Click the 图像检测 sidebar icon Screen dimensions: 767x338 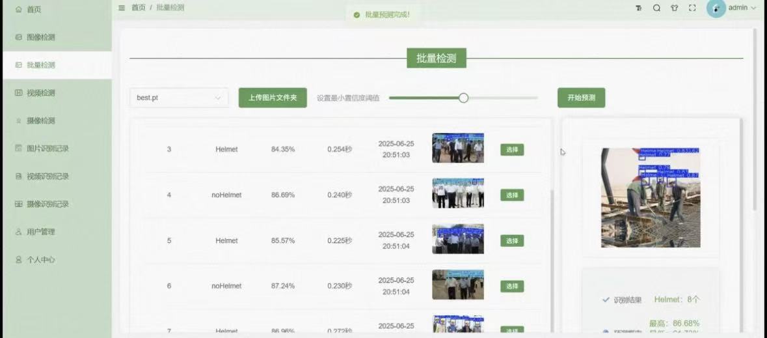click(x=19, y=36)
